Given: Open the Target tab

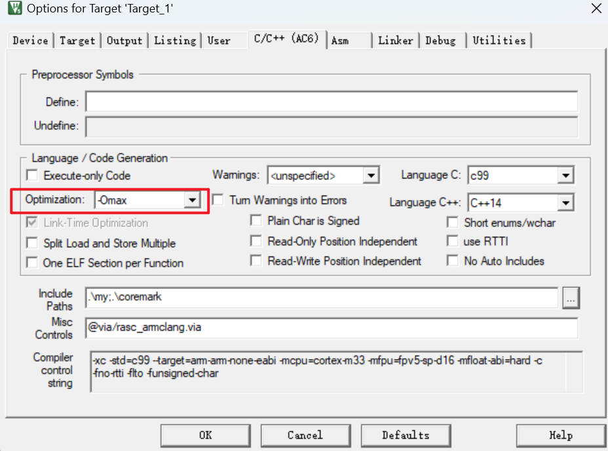Looking at the screenshot, I should coord(77,41).
